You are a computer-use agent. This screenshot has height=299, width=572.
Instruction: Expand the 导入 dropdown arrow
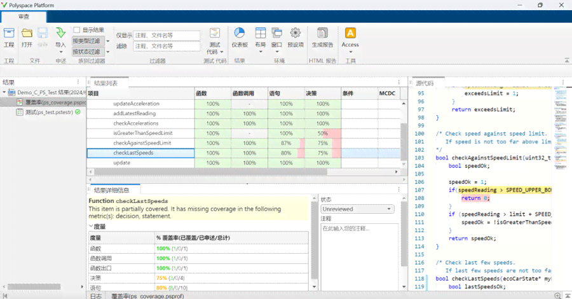click(60, 52)
